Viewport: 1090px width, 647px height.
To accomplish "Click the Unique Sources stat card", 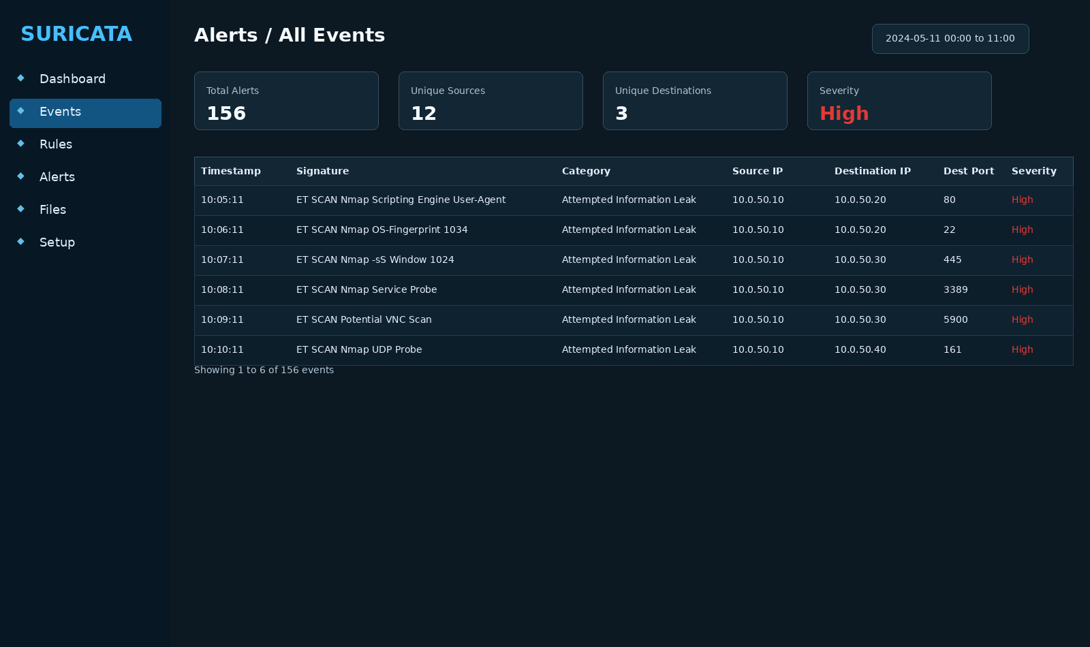I will pos(490,101).
